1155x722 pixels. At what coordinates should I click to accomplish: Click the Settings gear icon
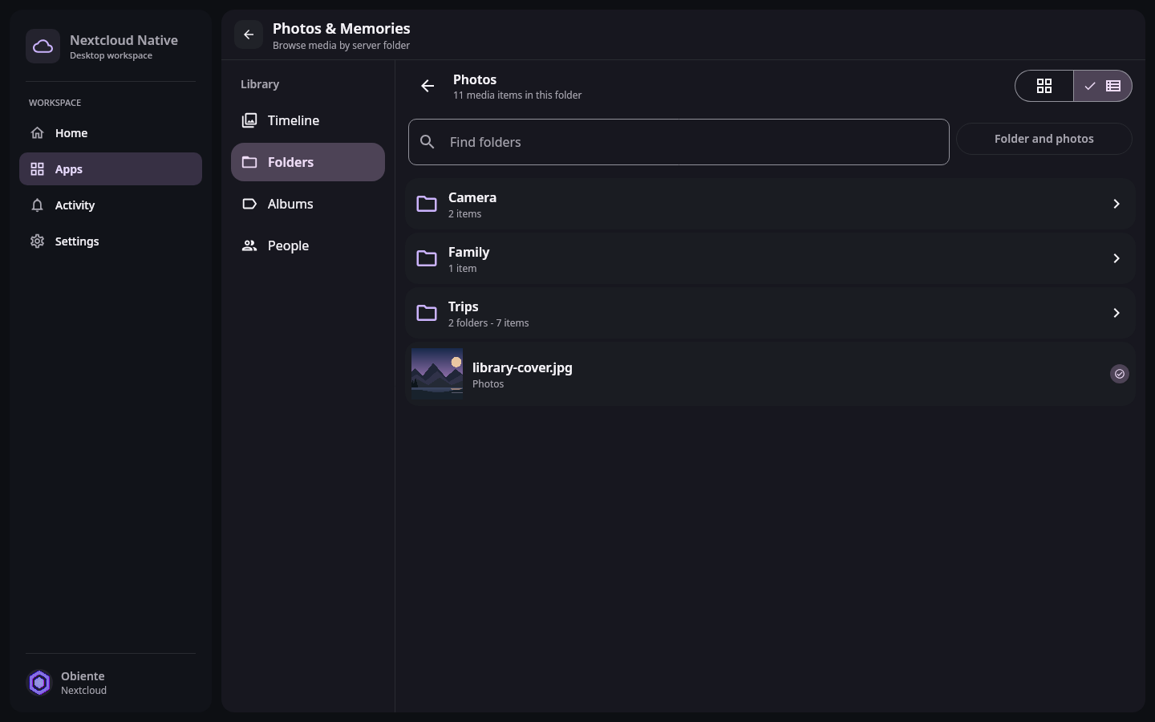point(37,241)
